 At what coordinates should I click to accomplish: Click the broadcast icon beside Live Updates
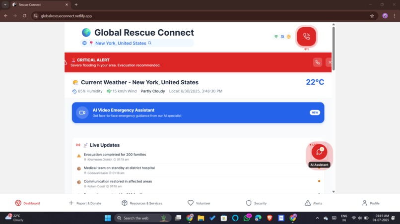[78, 145]
